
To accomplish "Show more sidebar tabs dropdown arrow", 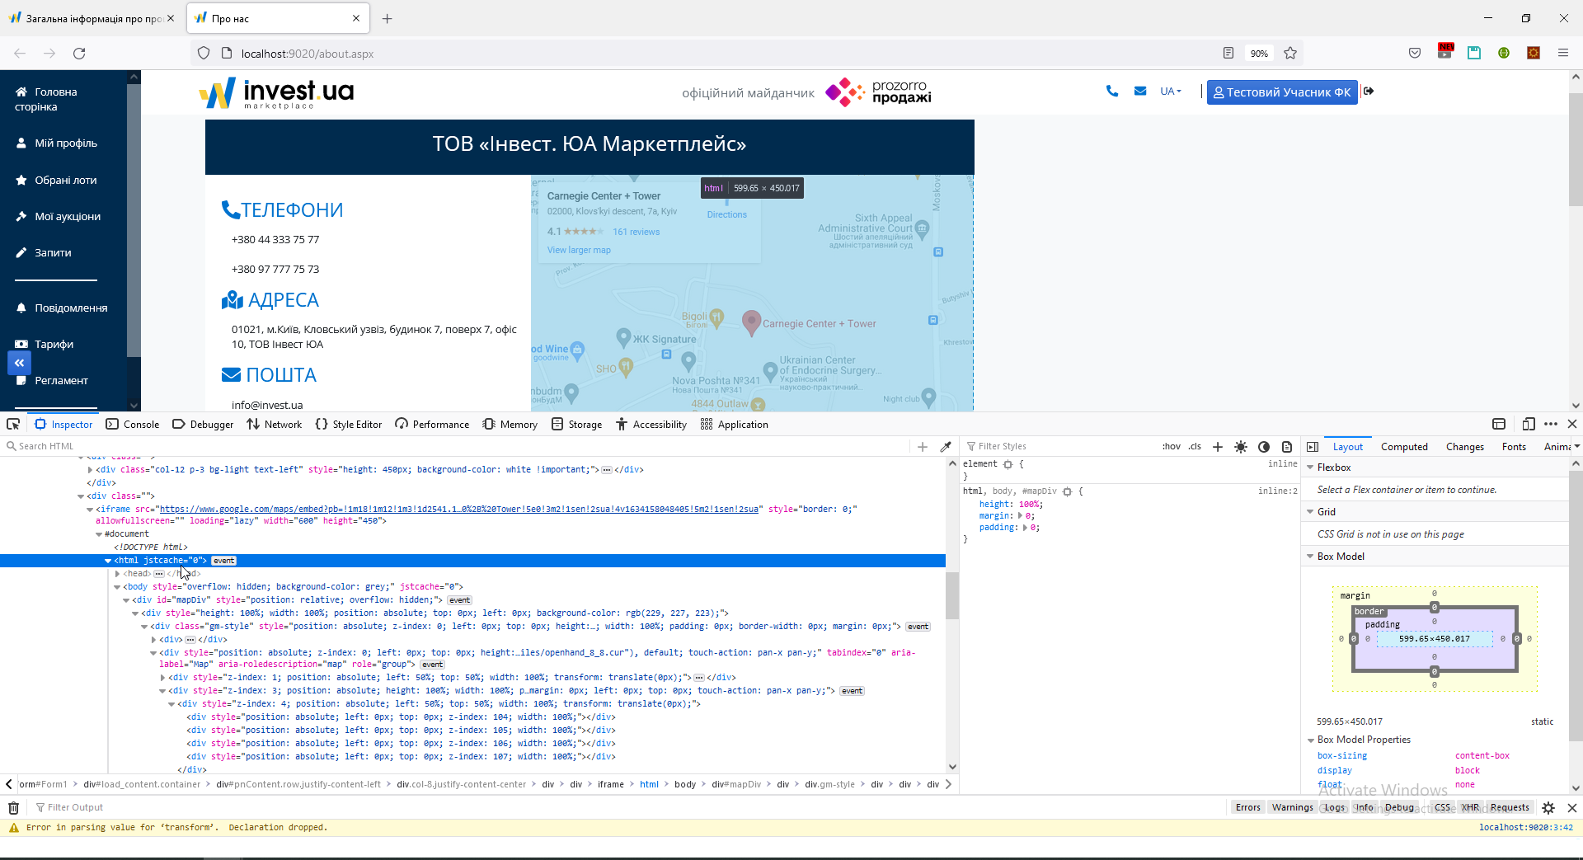I will [1576, 447].
